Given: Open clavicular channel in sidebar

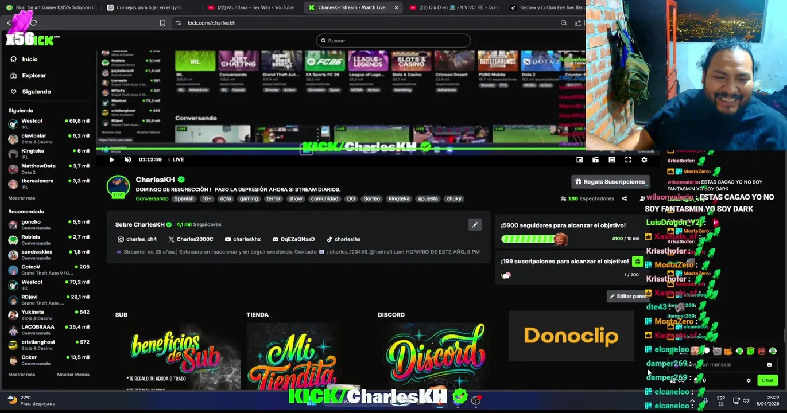Looking at the screenshot, I should point(49,138).
